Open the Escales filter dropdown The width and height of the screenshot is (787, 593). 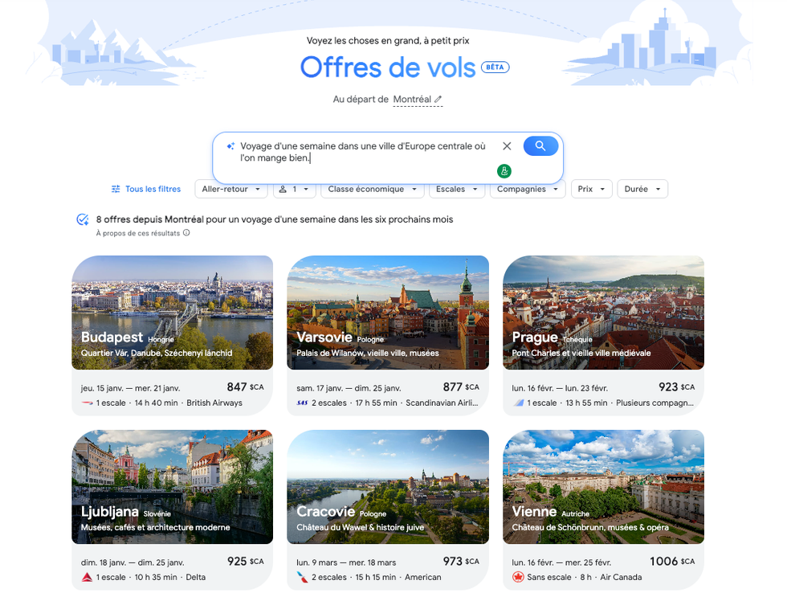coord(457,189)
